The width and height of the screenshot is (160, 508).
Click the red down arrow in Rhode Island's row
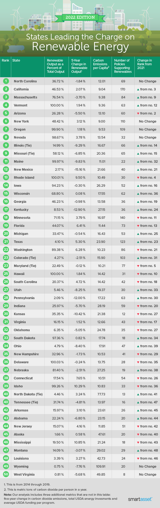point(138,178)
